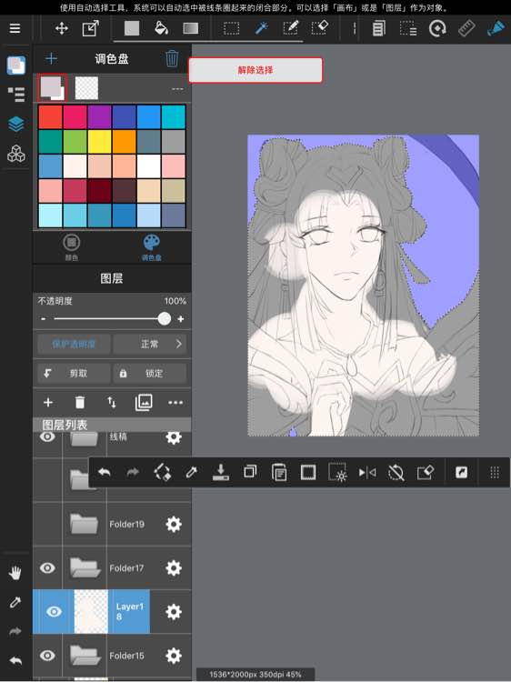Screen dimensions: 511x682
Task: Click the save download icon in shortcut bar
Action: coord(220,472)
